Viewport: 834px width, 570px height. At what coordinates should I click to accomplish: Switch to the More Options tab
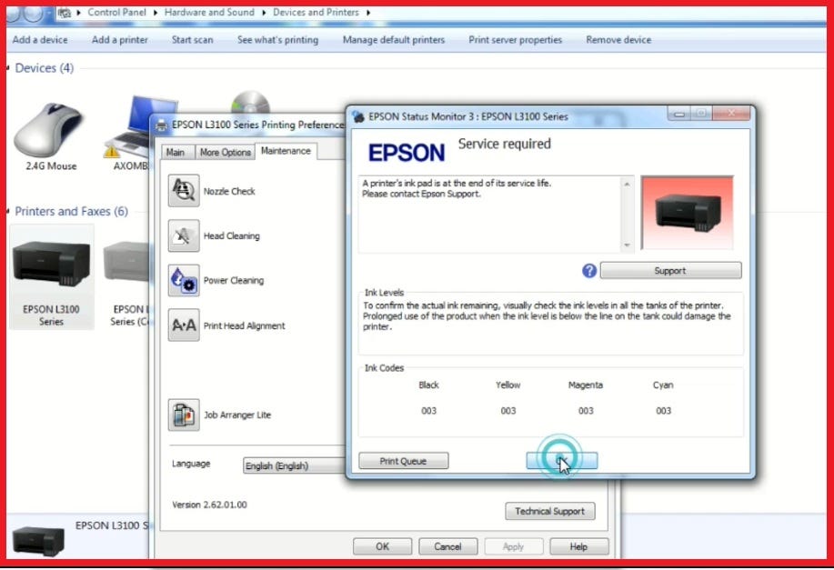(225, 152)
